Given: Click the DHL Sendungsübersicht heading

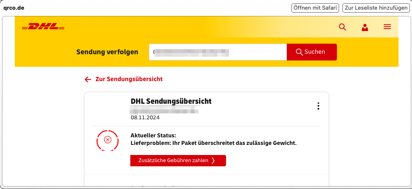Looking at the screenshot, I should (x=171, y=101).
